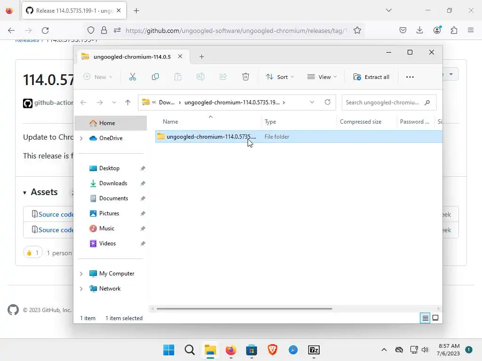Bookmark this page with the star icon
The width and height of the screenshot is (482, 361).
pyautogui.click(x=357, y=31)
